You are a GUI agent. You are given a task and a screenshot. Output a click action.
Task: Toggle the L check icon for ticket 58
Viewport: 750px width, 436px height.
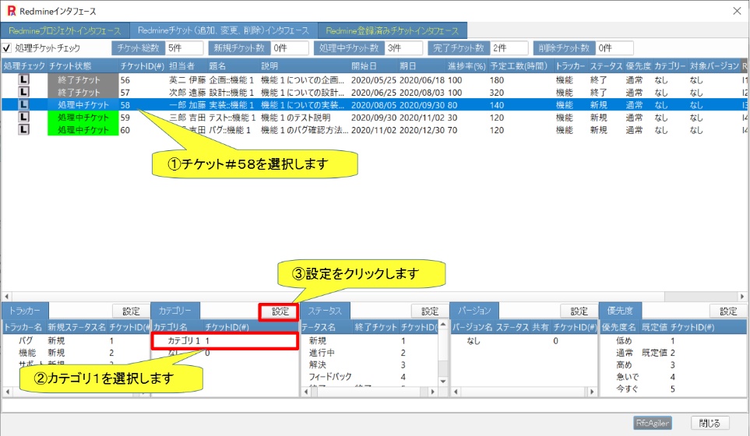[23, 104]
